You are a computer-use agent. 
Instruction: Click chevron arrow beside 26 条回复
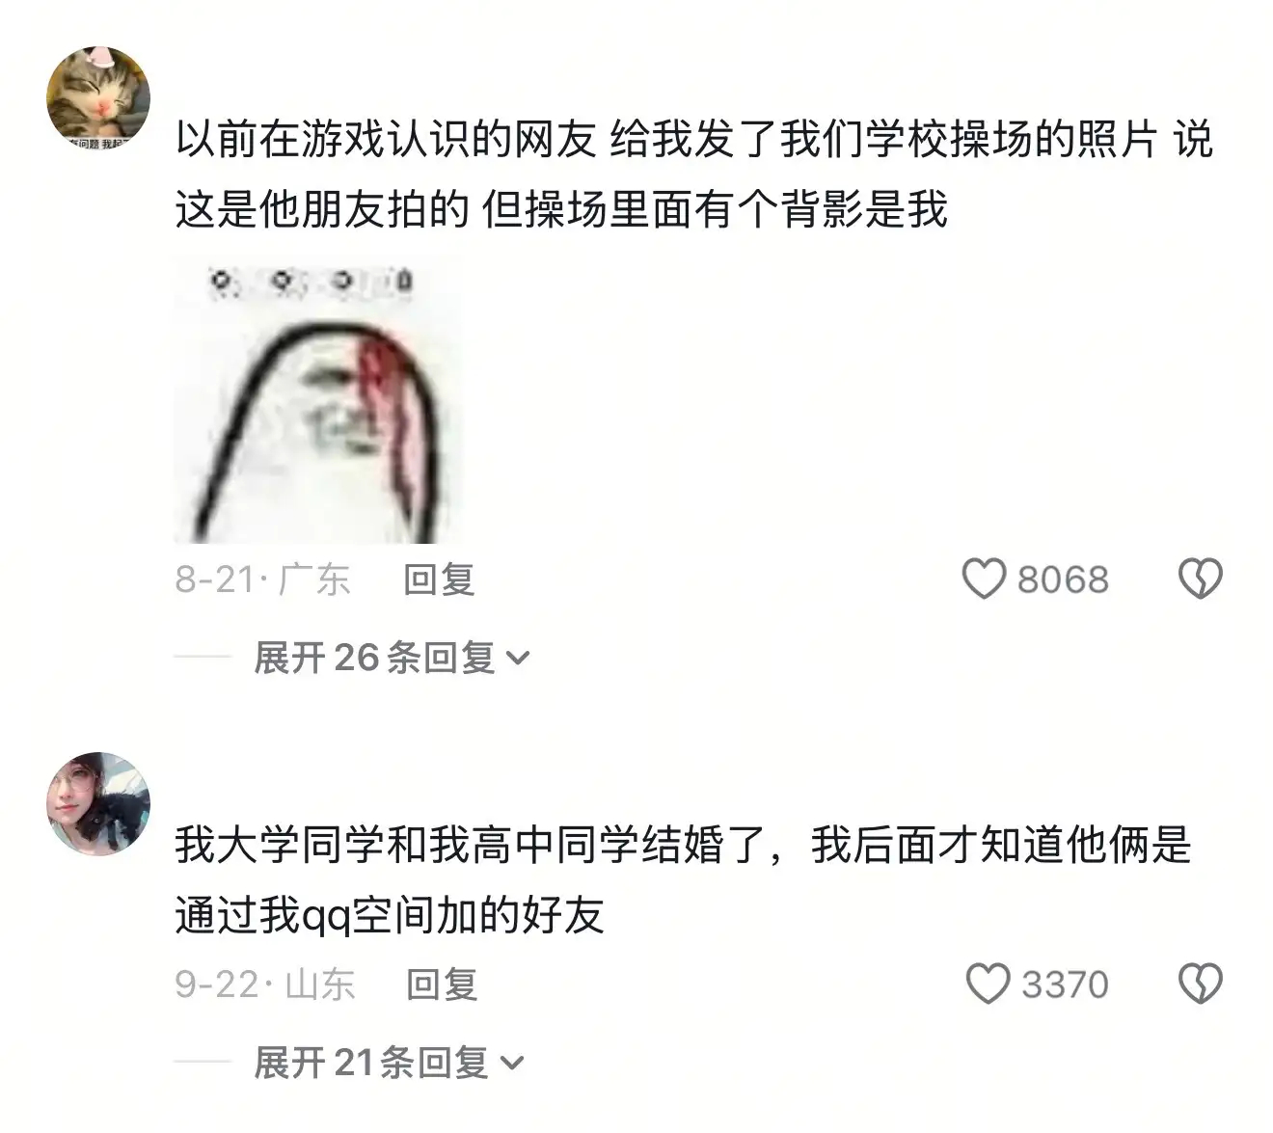518,660
